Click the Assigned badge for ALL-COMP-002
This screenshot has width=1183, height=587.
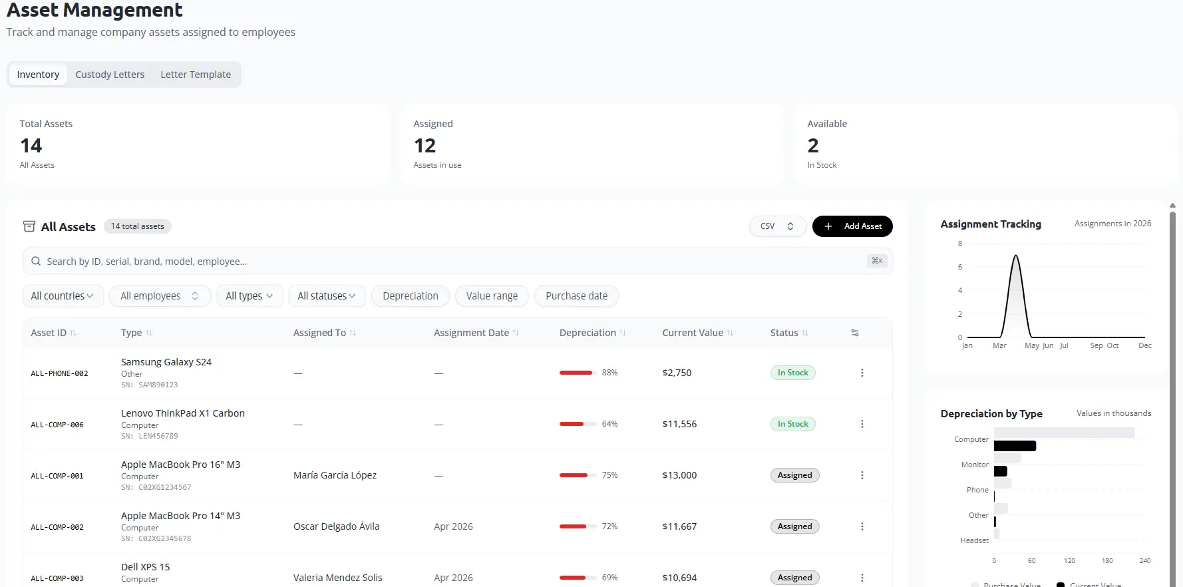(x=795, y=526)
